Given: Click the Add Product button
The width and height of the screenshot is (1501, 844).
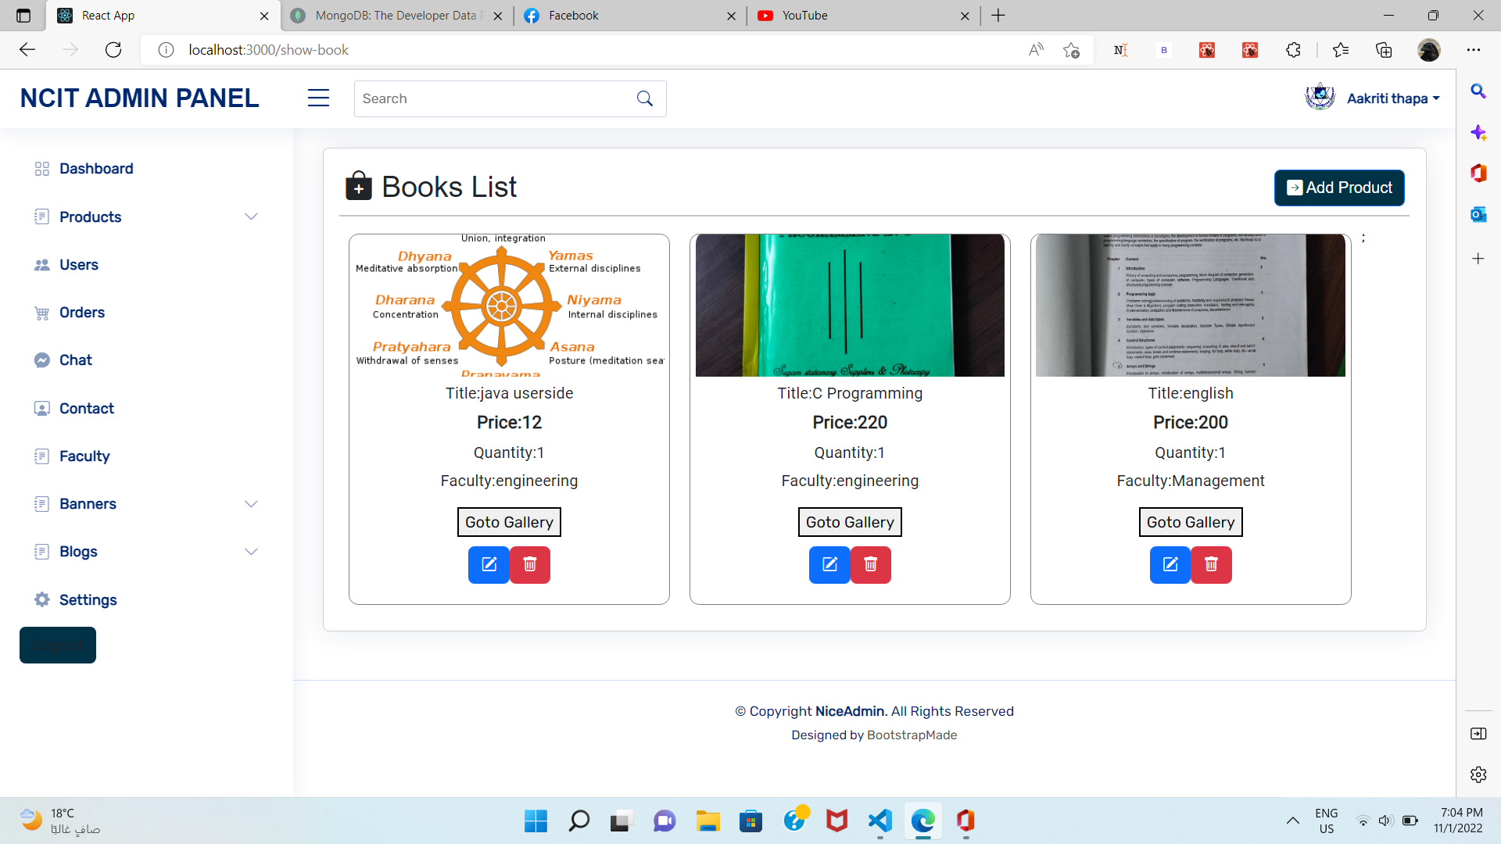Looking at the screenshot, I should coord(1339,188).
